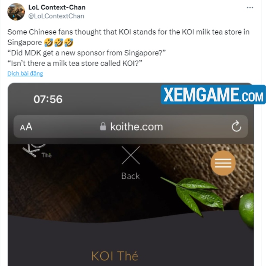The width and height of the screenshot is (266, 266).
Task: Tap the AA text size icon
Action: coord(26,127)
